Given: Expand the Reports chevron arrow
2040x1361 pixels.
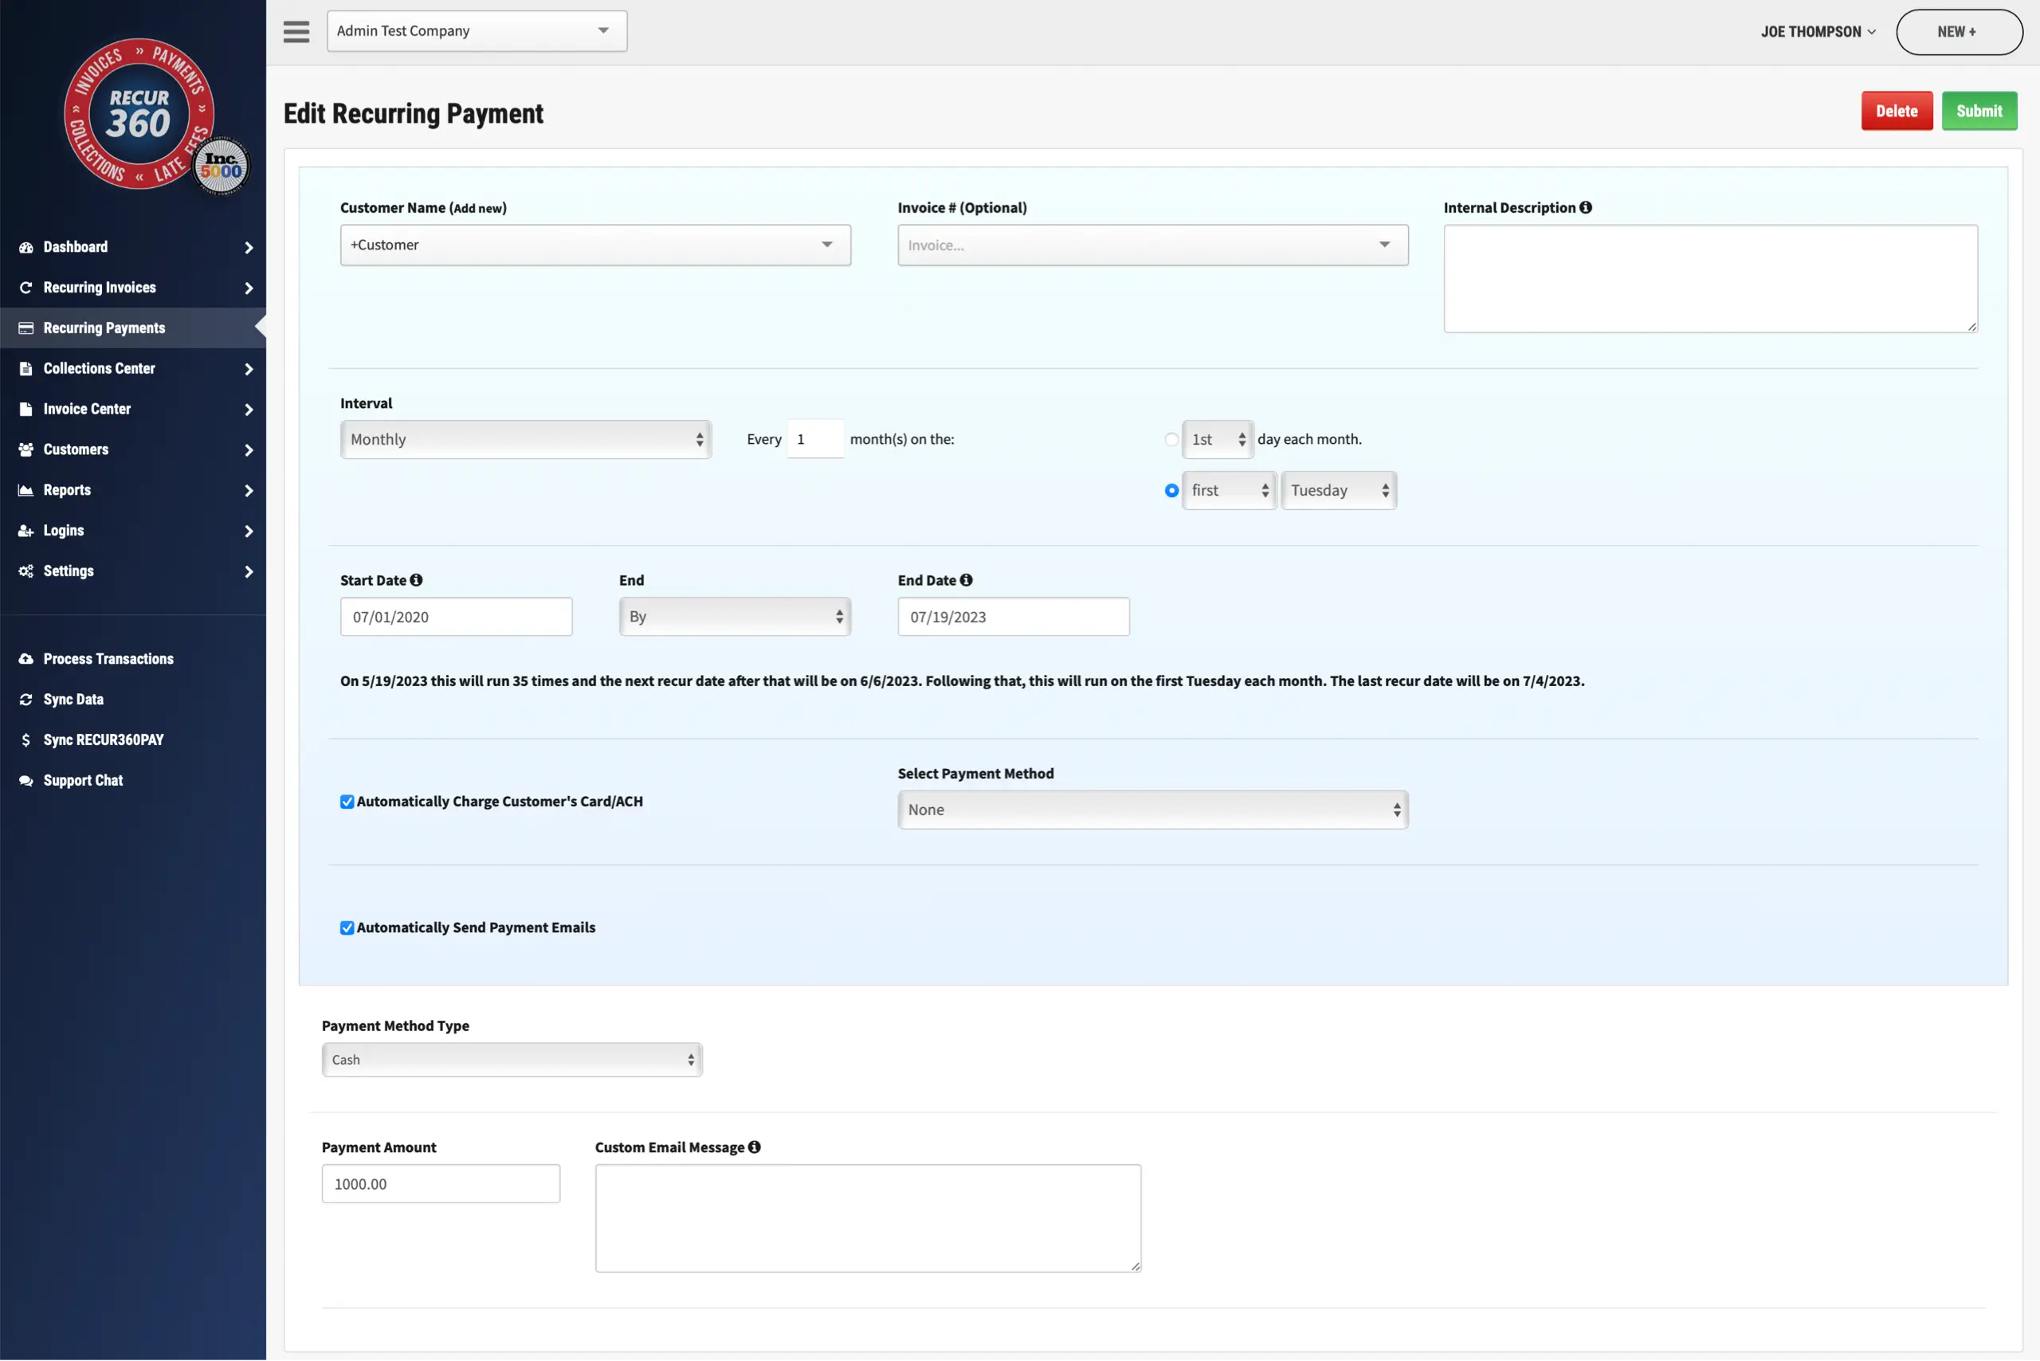Looking at the screenshot, I should [249, 490].
